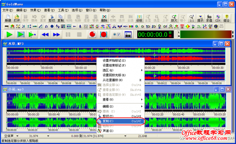Fast forward with the blue double-right arrow
236x144 pixels.
(56, 35)
